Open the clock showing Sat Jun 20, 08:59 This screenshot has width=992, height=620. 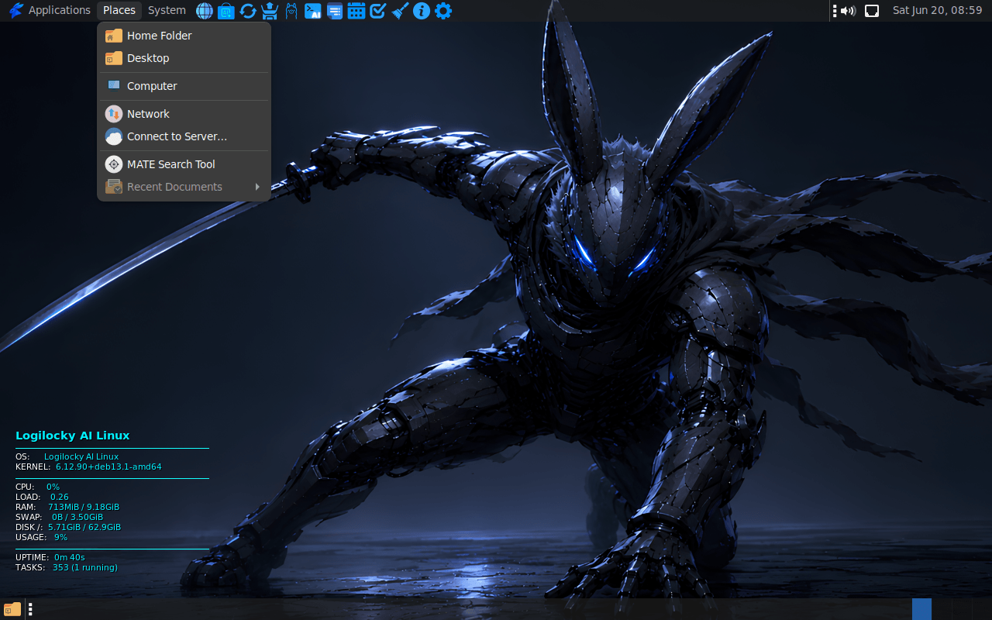click(937, 10)
